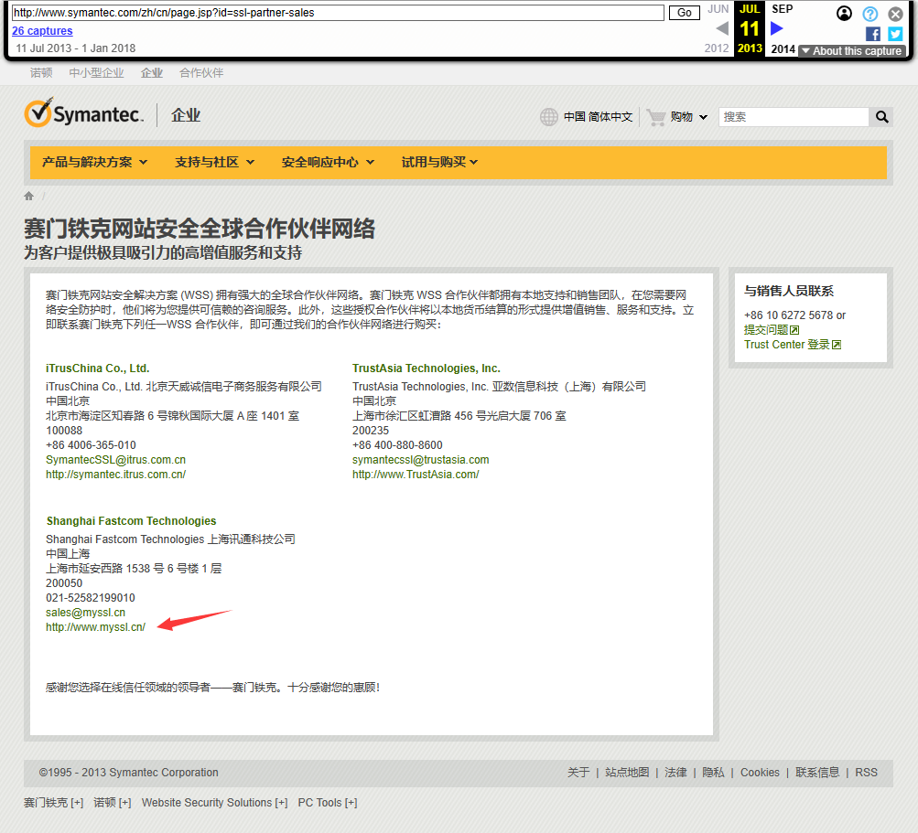Screen dimensions: 918x833
Task: Expand the 支持与社区 menu
Action: 214,162
